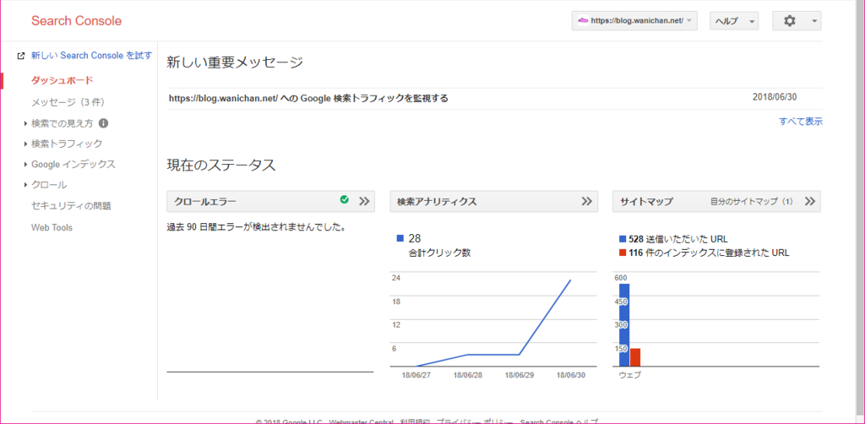Expand Google インデックス section

click(x=25, y=165)
